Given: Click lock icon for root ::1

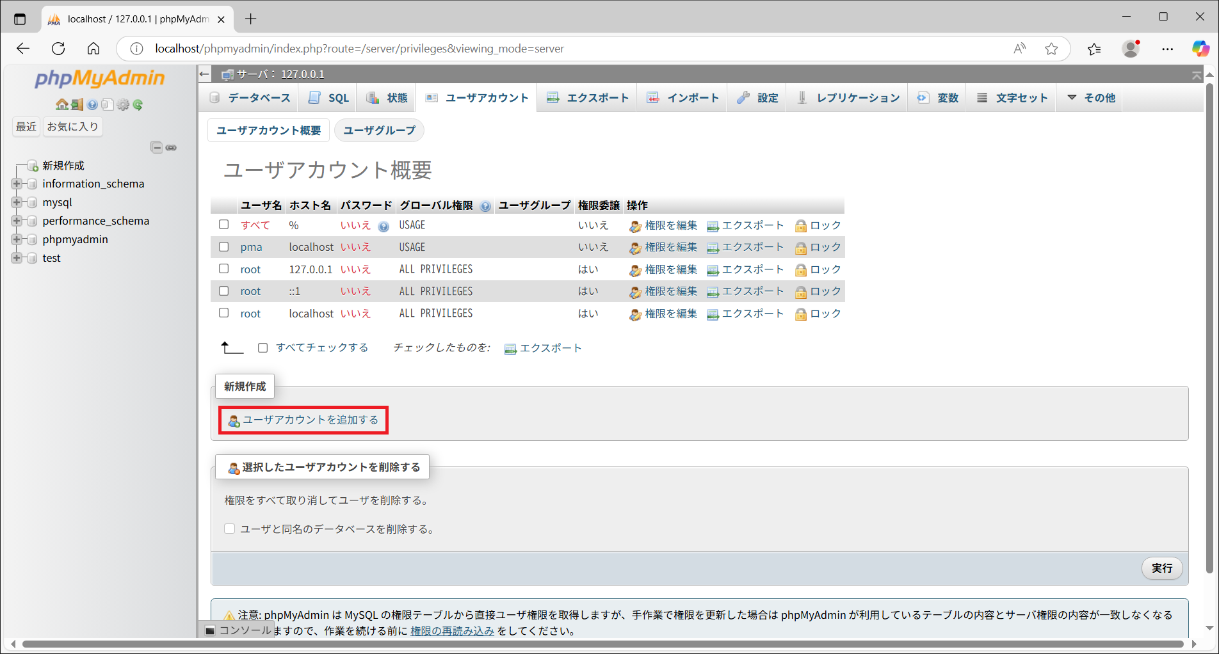Looking at the screenshot, I should coord(800,292).
